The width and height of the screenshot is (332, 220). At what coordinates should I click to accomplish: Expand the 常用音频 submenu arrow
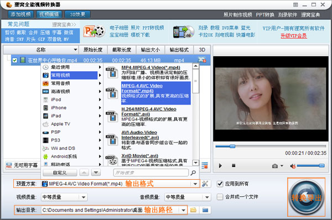click(x=100, y=83)
